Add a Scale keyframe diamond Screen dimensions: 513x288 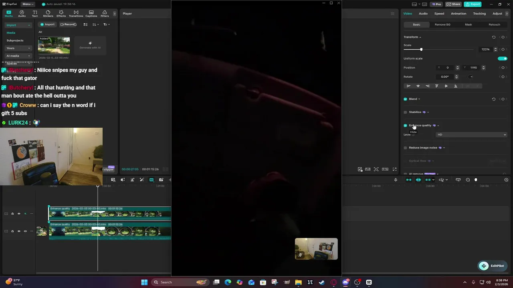click(503, 49)
